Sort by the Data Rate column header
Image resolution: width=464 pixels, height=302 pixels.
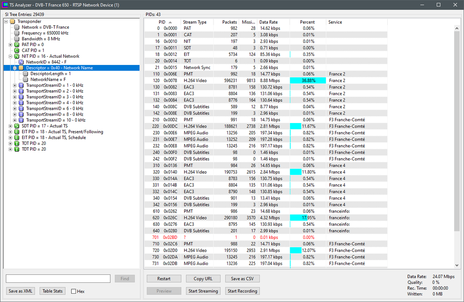(274, 22)
